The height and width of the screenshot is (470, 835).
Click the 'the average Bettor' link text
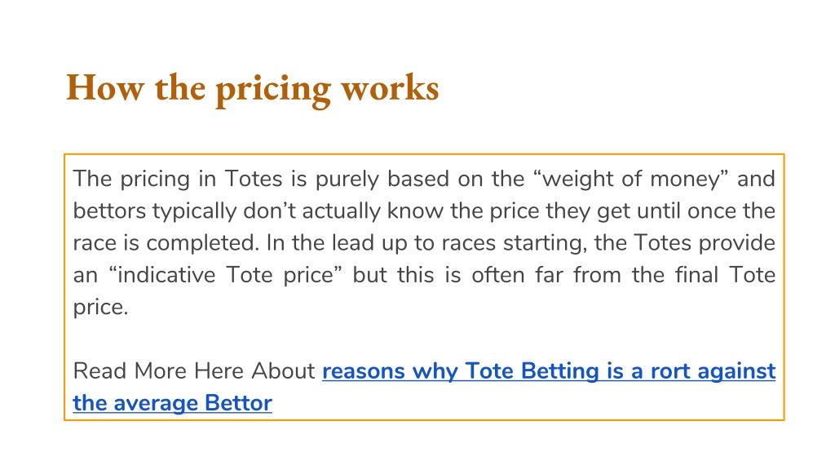[x=173, y=403]
